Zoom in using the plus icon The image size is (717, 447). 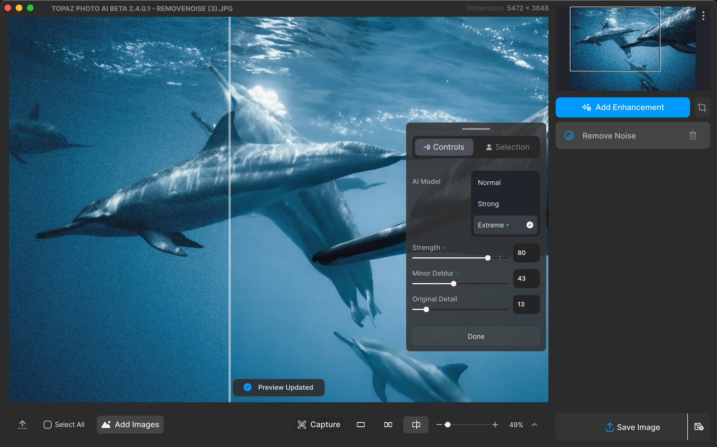click(x=495, y=425)
